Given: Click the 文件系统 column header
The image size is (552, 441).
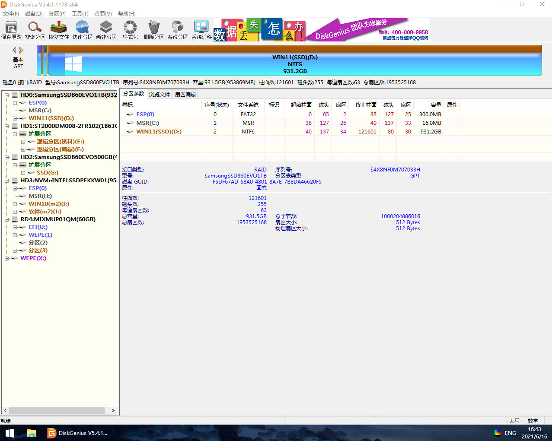Looking at the screenshot, I should (248, 105).
